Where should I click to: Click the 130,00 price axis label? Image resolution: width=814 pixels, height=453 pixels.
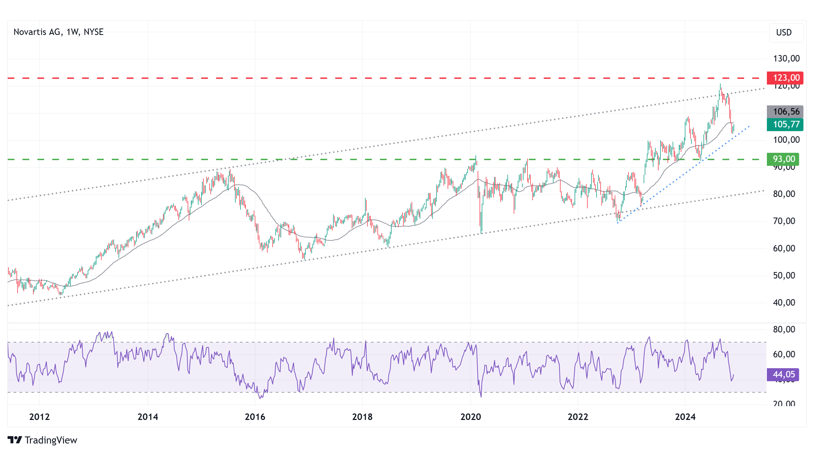(786, 59)
